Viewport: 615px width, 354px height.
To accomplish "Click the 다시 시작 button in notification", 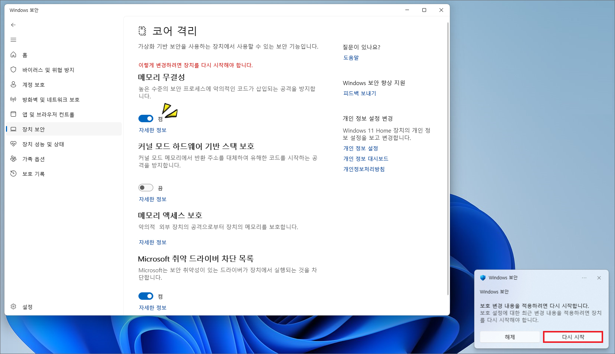I will click(x=573, y=337).
